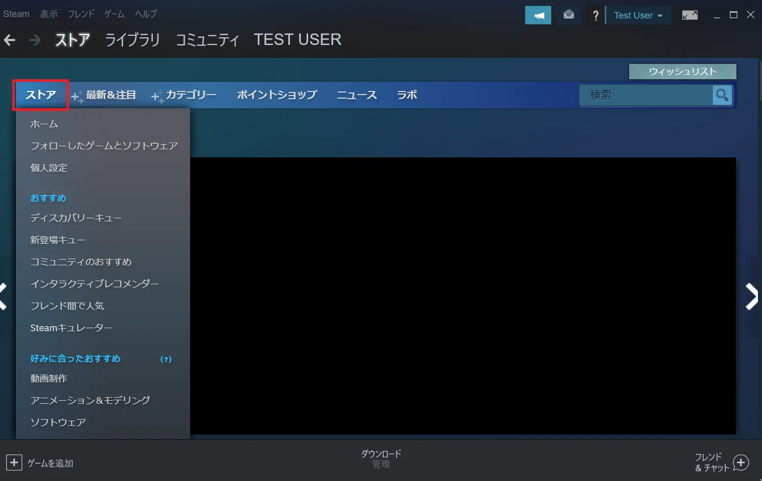Click the おすすめ section heading
762x481 pixels.
pos(48,198)
